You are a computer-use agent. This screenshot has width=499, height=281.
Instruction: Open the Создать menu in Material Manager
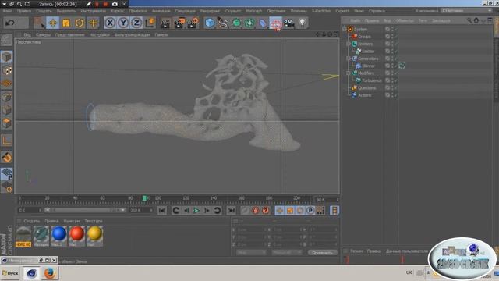coord(32,221)
